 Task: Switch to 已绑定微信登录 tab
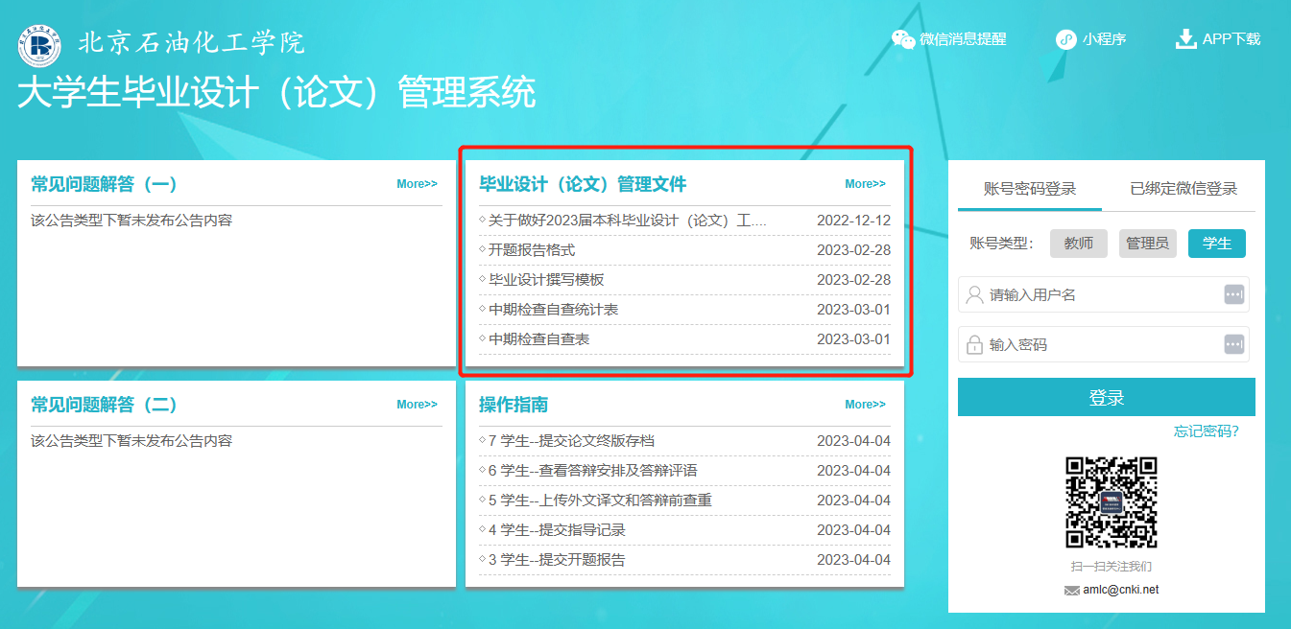[1183, 189]
